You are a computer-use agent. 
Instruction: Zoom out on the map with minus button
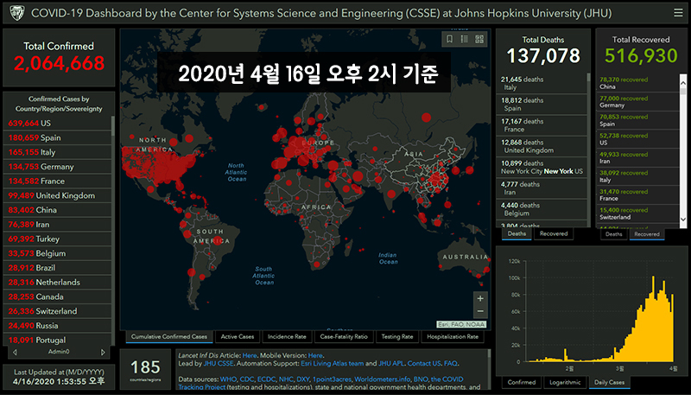[x=480, y=311]
